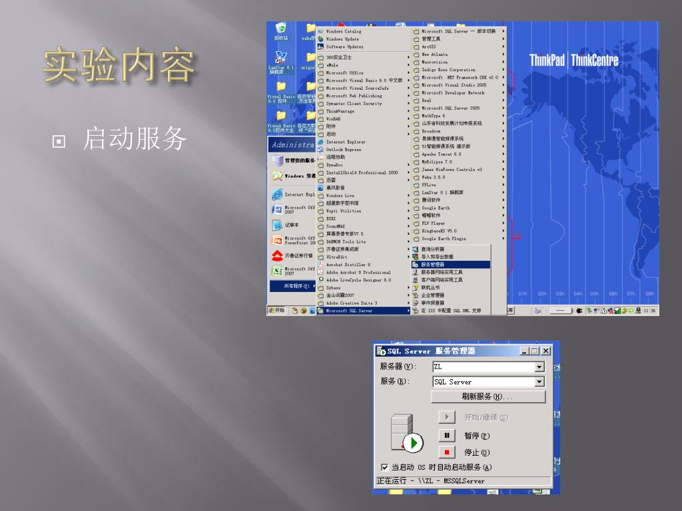Click the system tray clock showing 11:36
Screen dimensions: 682x511
click(649, 311)
